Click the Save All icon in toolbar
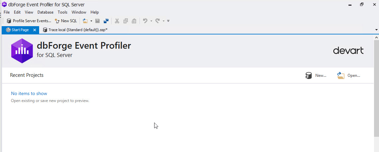The height and width of the screenshot is (152, 379). click(x=106, y=21)
